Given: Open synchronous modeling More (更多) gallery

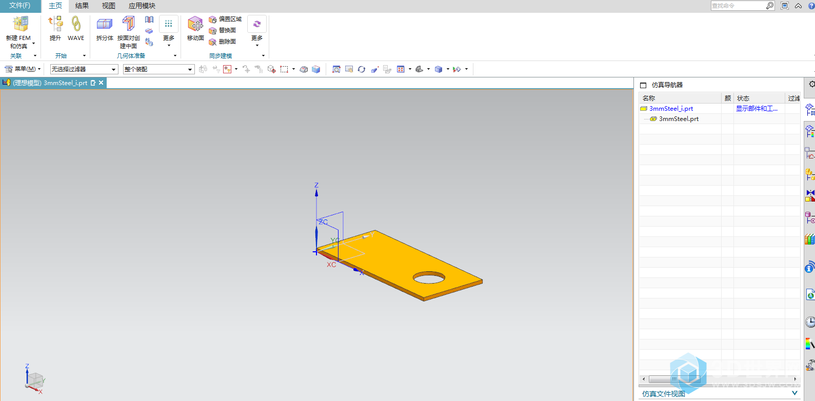Looking at the screenshot, I should click(x=257, y=31).
